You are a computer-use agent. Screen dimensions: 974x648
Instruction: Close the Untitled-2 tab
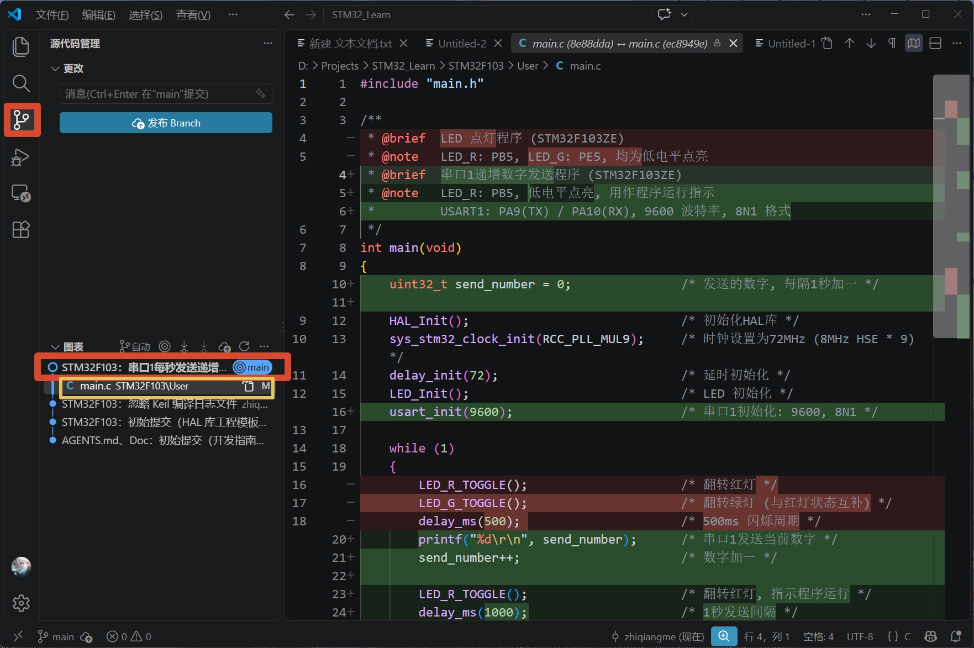tap(498, 43)
